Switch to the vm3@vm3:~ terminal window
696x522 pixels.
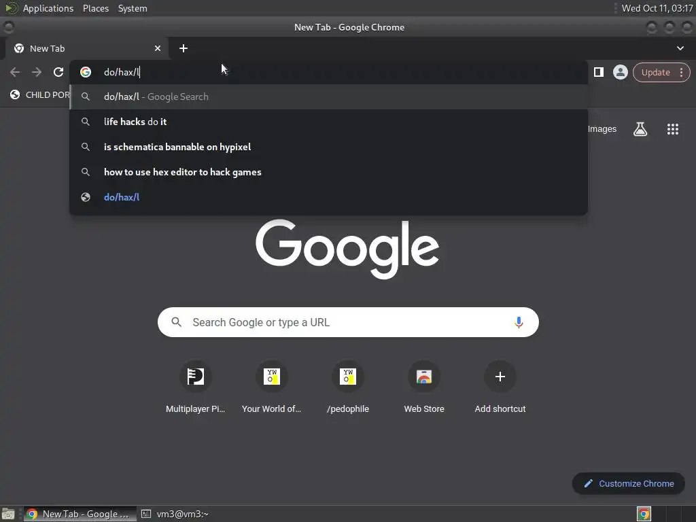(175, 514)
